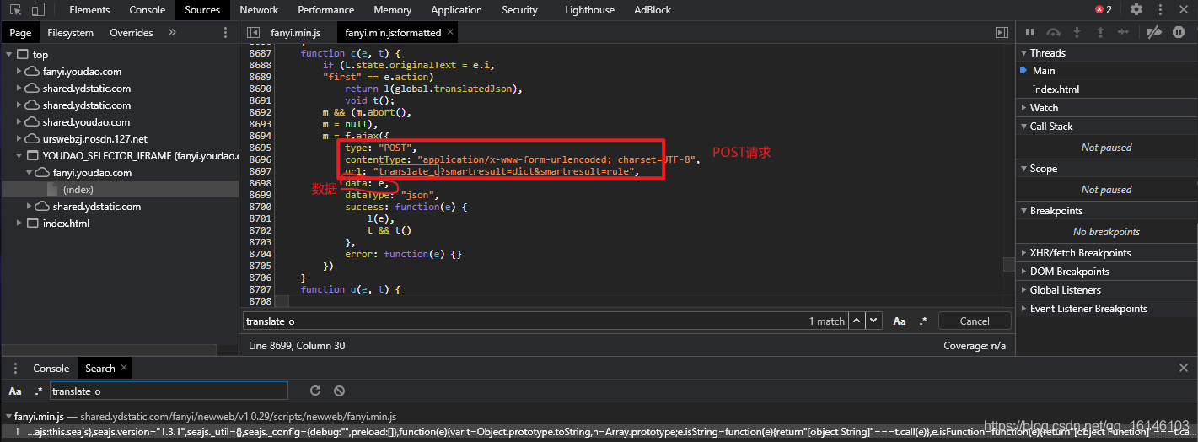Open the Application panel tab

(456, 10)
